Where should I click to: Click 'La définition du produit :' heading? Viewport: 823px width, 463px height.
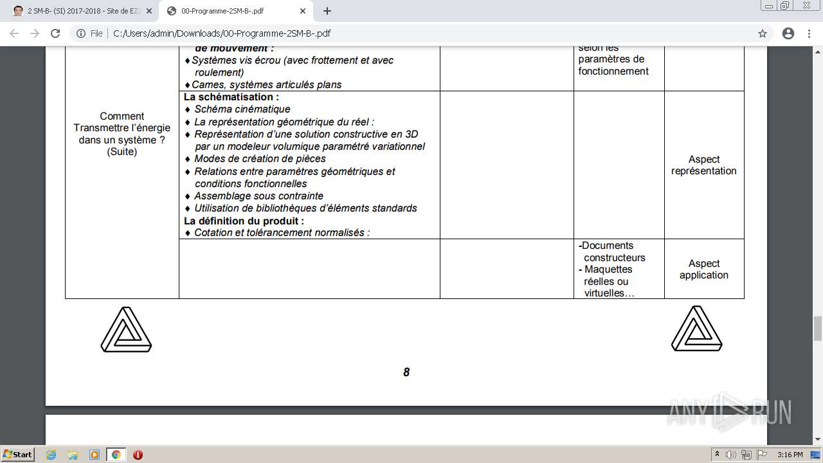click(x=244, y=221)
